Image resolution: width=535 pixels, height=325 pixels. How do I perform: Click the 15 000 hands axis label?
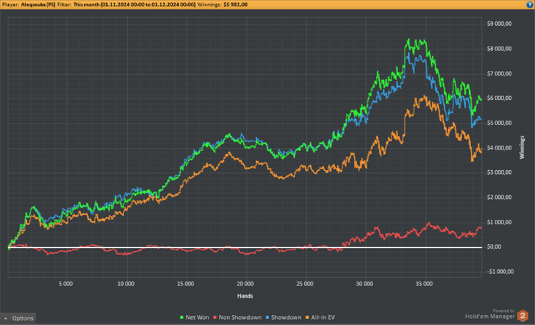(x=185, y=284)
